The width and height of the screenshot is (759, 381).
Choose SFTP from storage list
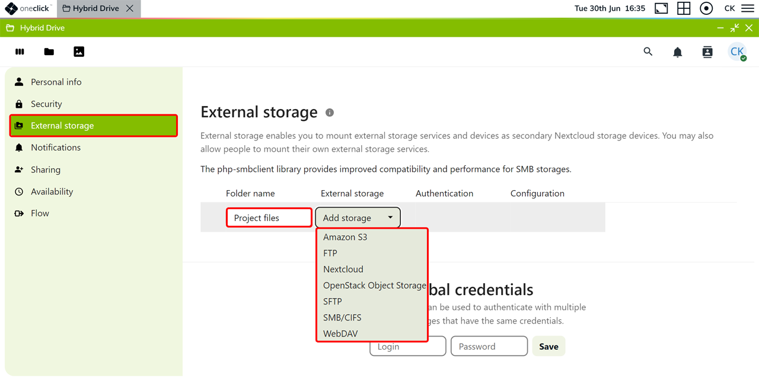(x=372, y=301)
